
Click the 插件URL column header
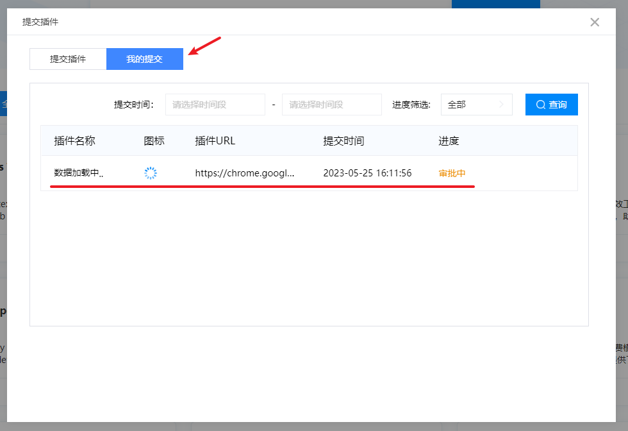(x=215, y=141)
